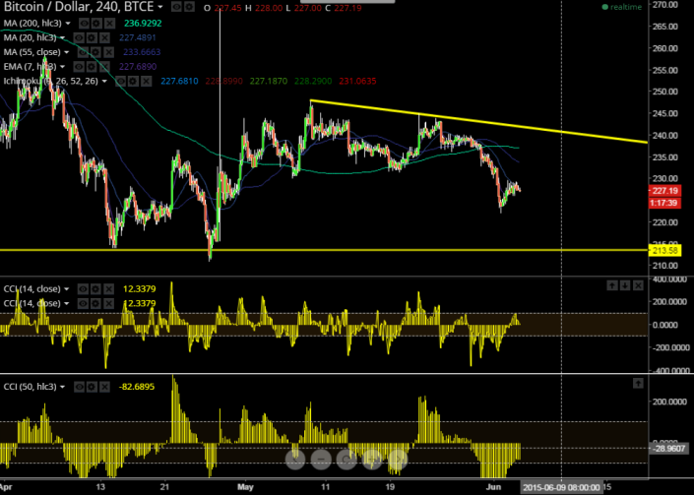694x495 pixels.
Task: Expand the Bitcoin / Dollar, 240, BTCE dropdown arrow
Action: [160, 7]
